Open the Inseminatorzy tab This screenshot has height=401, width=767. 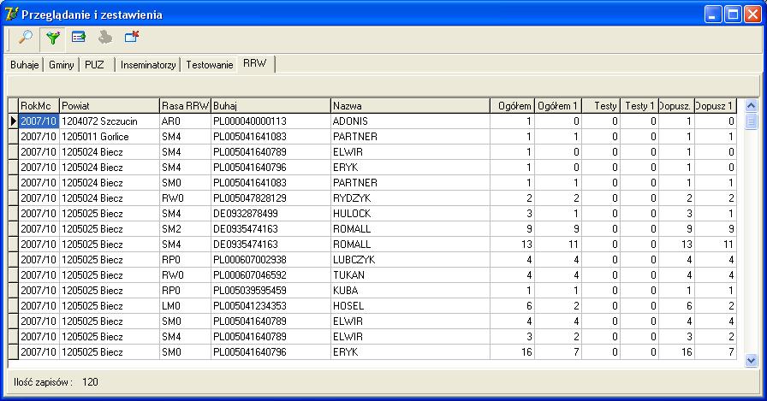click(x=148, y=65)
